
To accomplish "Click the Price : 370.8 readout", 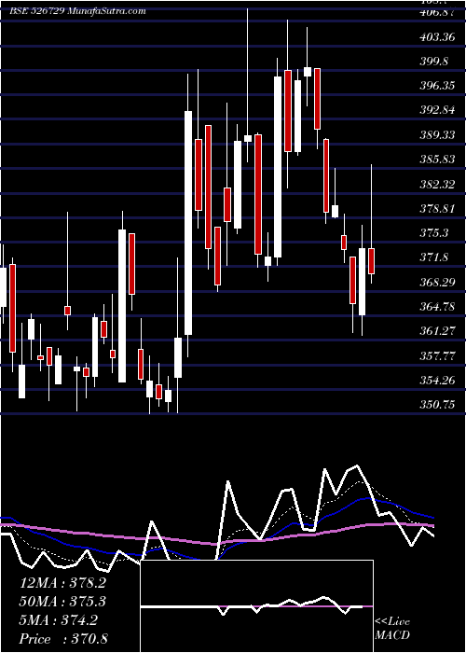I will pos(63,639).
